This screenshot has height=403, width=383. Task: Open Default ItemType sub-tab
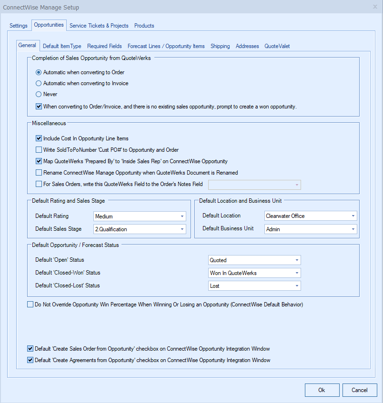click(x=62, y=46)
